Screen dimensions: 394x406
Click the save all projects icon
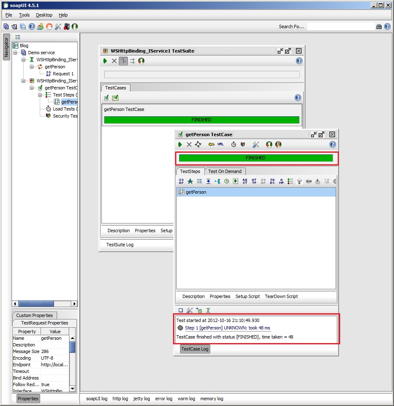[23, 26]
